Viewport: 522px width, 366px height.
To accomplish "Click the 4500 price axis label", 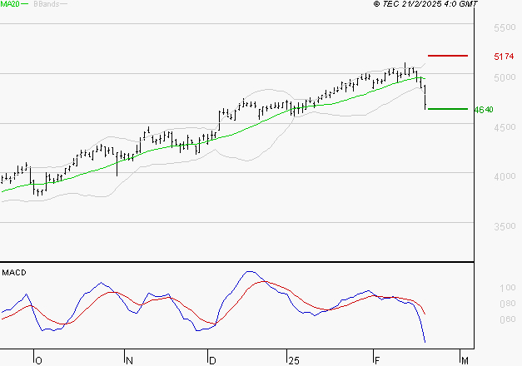I will click(x=505, y=127).
